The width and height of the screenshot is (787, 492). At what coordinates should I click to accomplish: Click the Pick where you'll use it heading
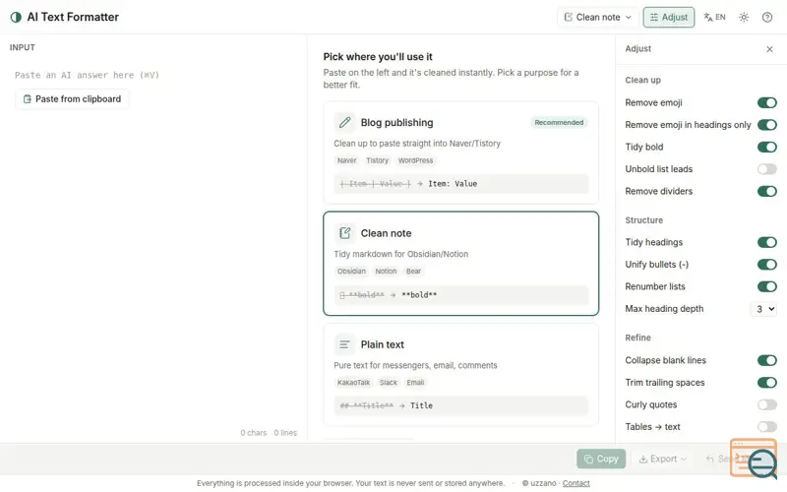click(x=378, y=57)
